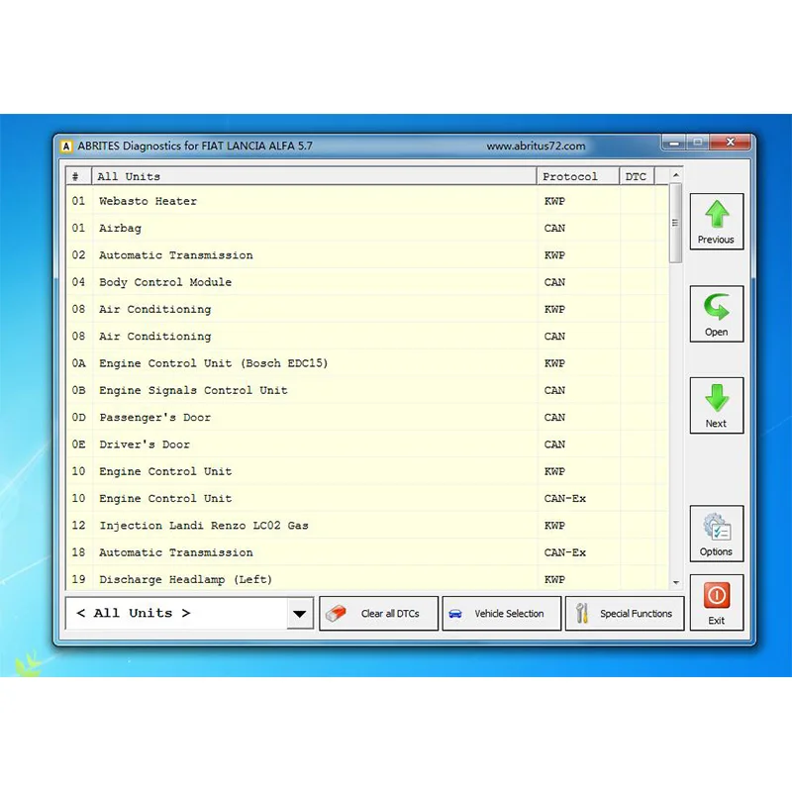
Task: Select Automatic Transmission row 18
Action: pos(367,552)
